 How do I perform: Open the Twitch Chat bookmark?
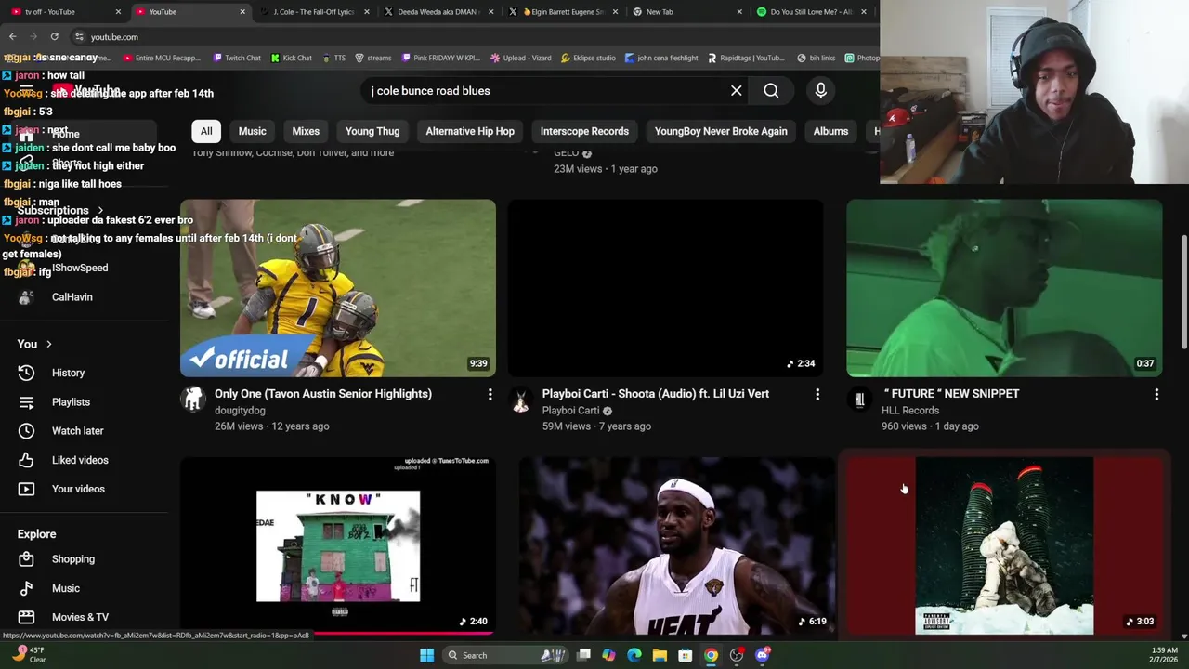pos(237,58)
